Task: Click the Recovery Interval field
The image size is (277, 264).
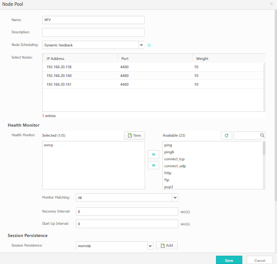Action: (127, 212)
